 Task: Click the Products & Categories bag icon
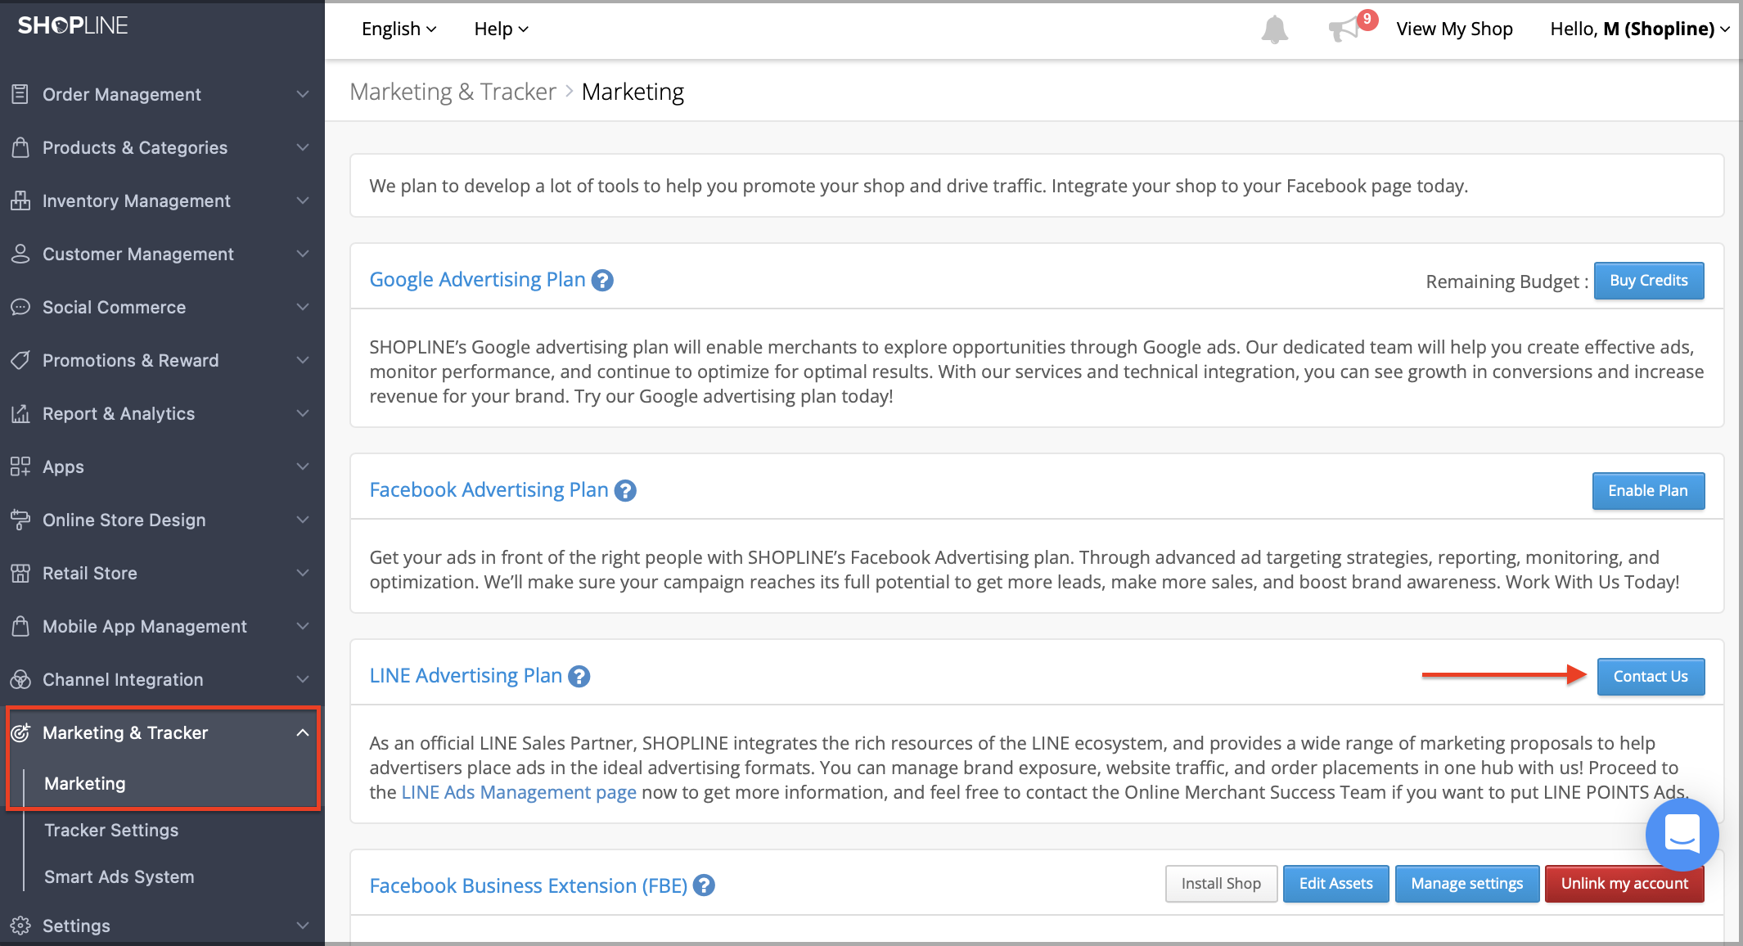click(x=20, y=147)
